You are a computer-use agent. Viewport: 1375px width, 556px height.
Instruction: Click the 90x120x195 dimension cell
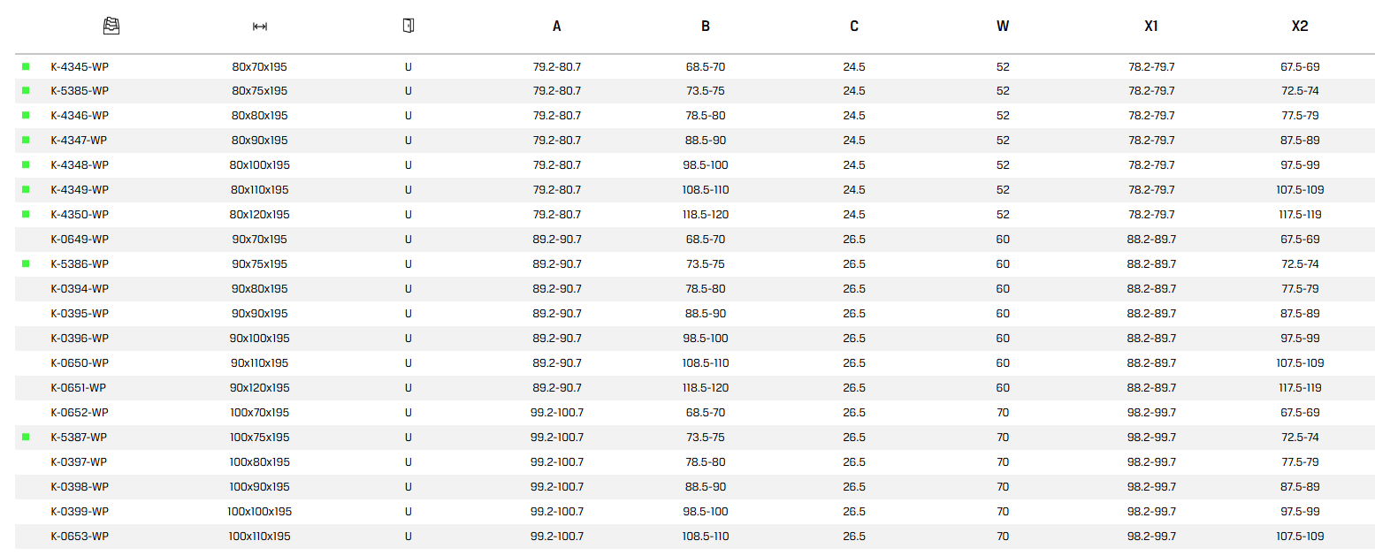pyautogui.click(x=260, y=388)
